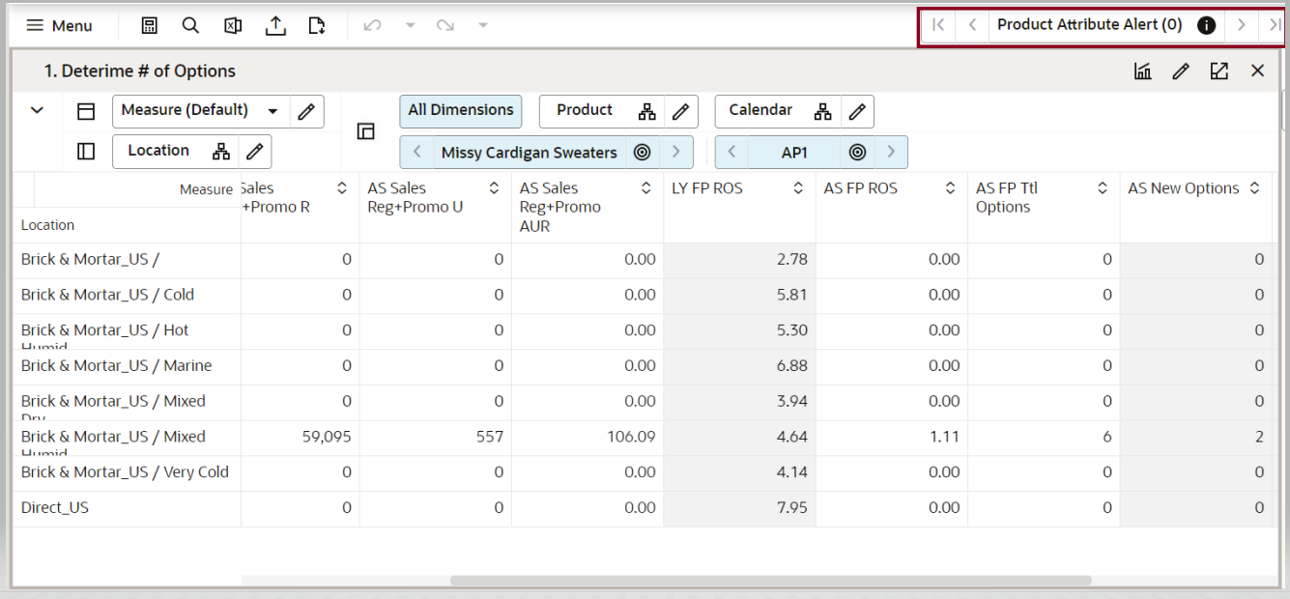Toggle the All Dimensions button
This screenshot has height=599, width=1290.
pos(461,111)
